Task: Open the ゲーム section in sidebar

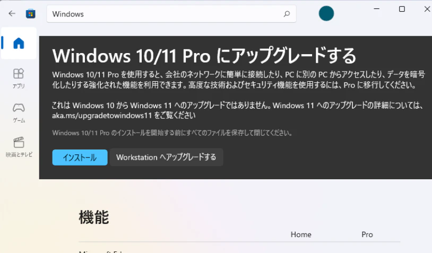Action: [19, 113]
